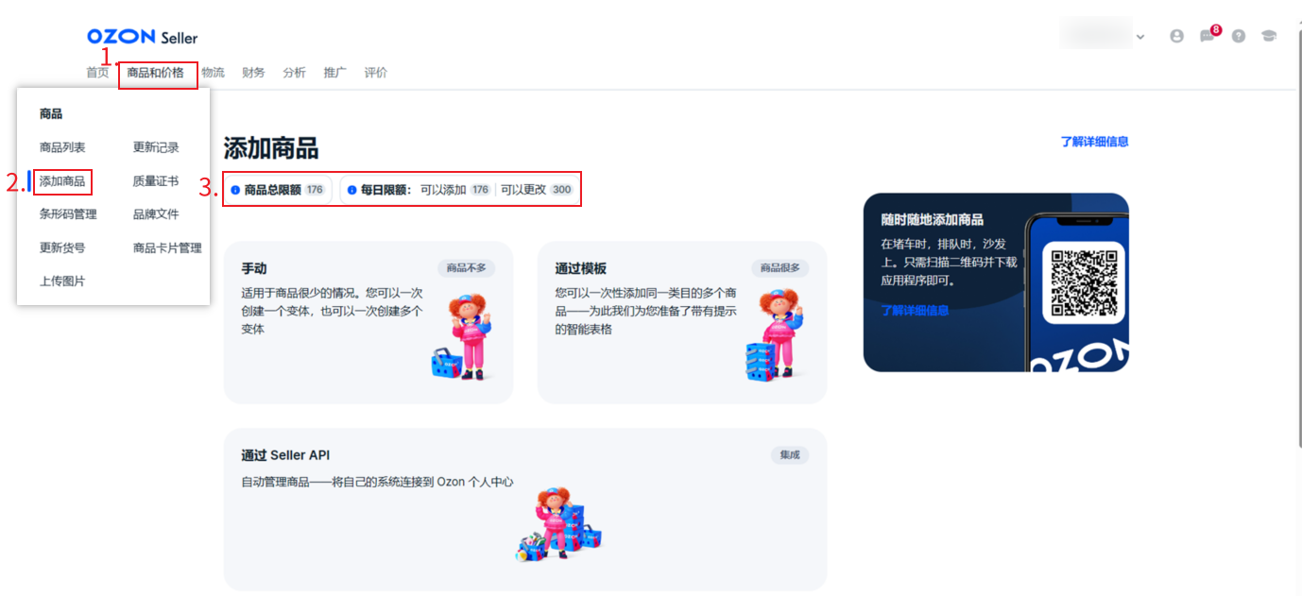Select the 手动 add method card
The height and width of the screenshot is (596, 1302).
coord(368,322)
